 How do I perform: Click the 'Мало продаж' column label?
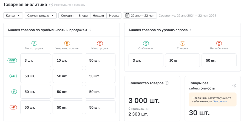coord(100,48)
